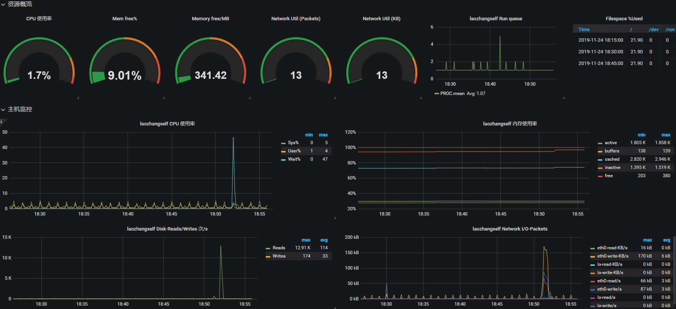Screen dimensions: 676x309
Task: Sort network legend by avg column
Action: tap(666, 240)
